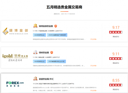Open the 嘉盛贵金属/外汇 broker title
This screenshot has width=128, height=93.
tap(46, 79)
